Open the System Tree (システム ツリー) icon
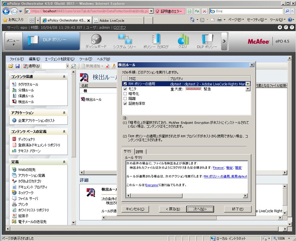The width and height of the screenshot is (296, 241). (x=125, y=41)
